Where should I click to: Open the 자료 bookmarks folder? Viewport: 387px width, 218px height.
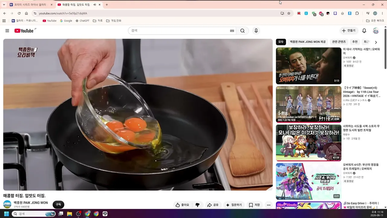(98, 21)
